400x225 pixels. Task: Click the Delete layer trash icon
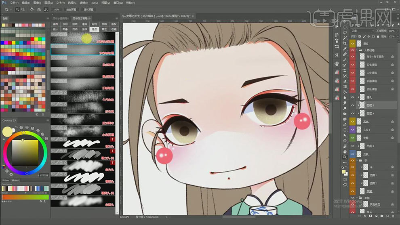pyautogui.click(x=393, y=216)
